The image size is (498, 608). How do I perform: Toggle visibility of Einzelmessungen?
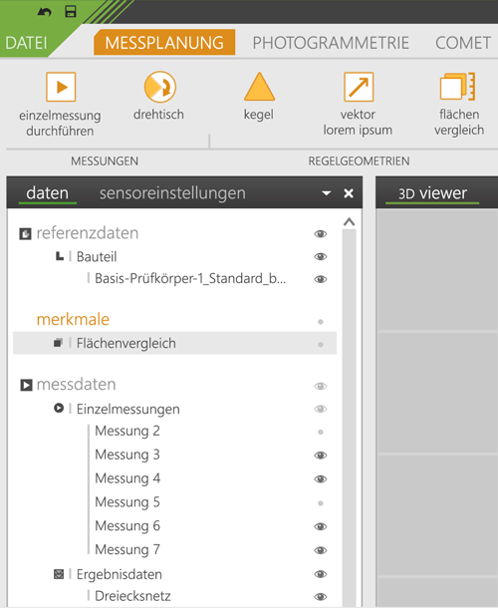coord(321,409)
